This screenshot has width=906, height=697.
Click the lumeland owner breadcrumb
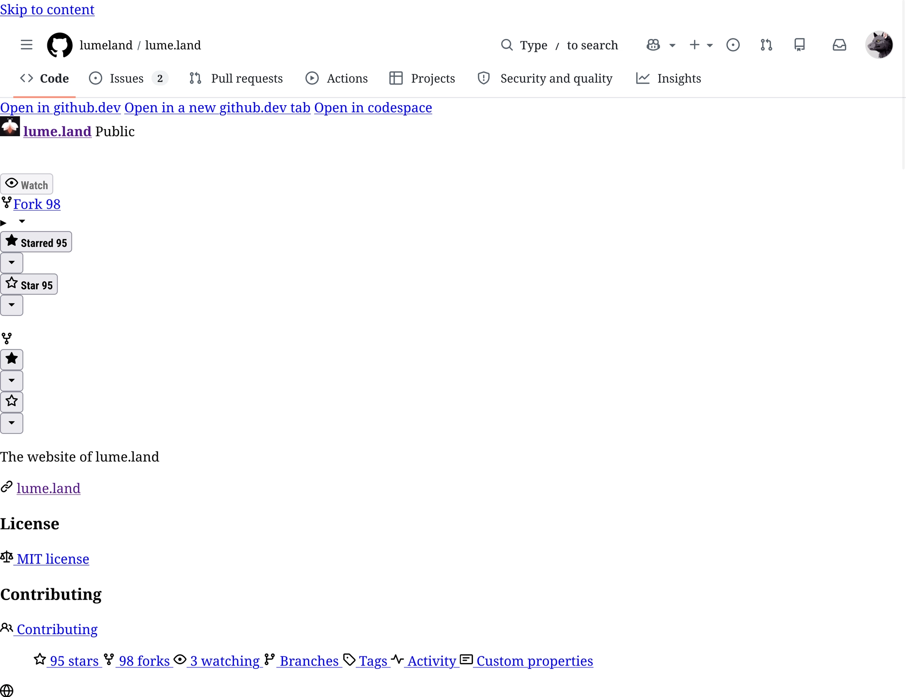(106, 45)
